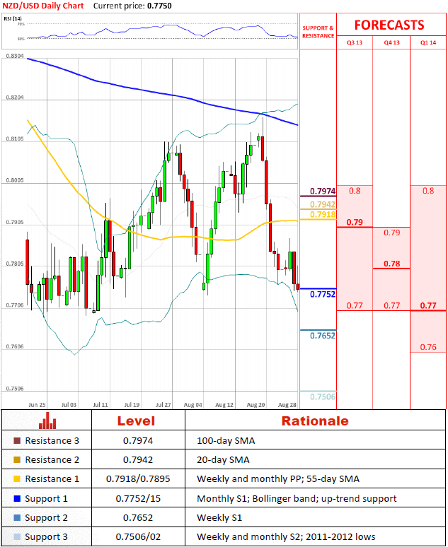Select the Resistance 2 row label

click(52, 460)
